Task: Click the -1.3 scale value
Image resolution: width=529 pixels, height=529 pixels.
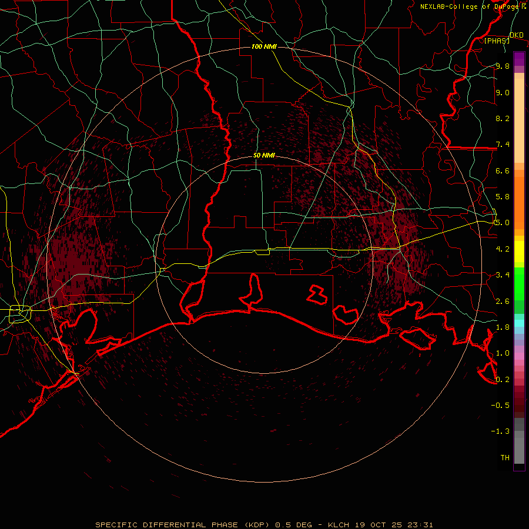Action: click(500, 431)
